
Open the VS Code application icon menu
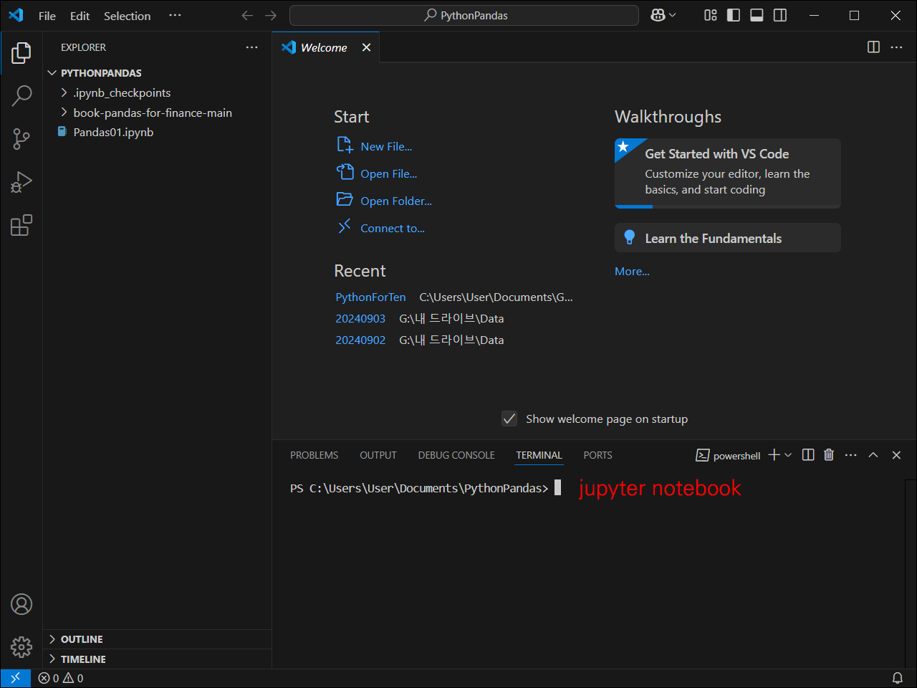pos(16,15)
